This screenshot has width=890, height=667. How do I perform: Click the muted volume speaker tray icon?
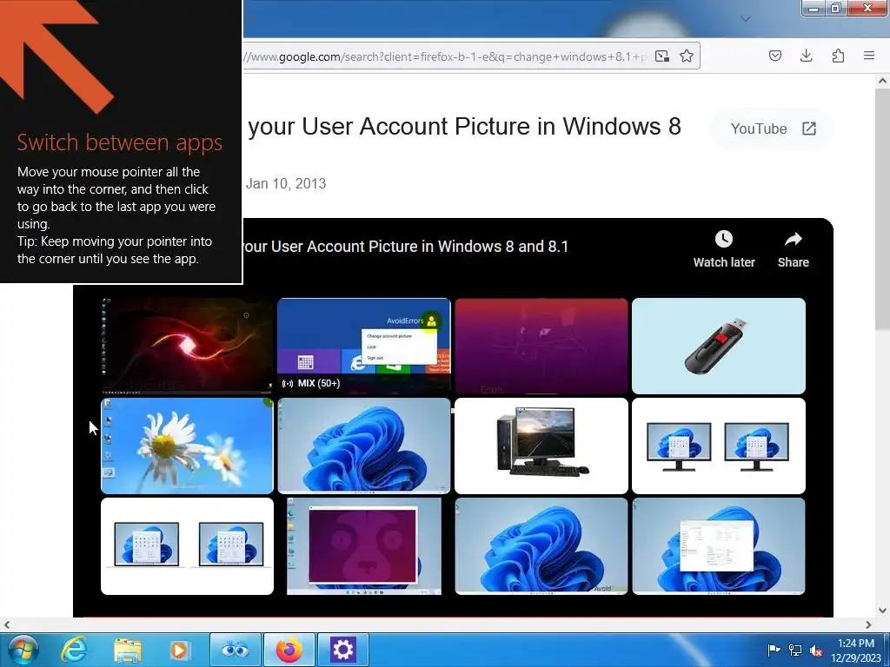(816, 650)
